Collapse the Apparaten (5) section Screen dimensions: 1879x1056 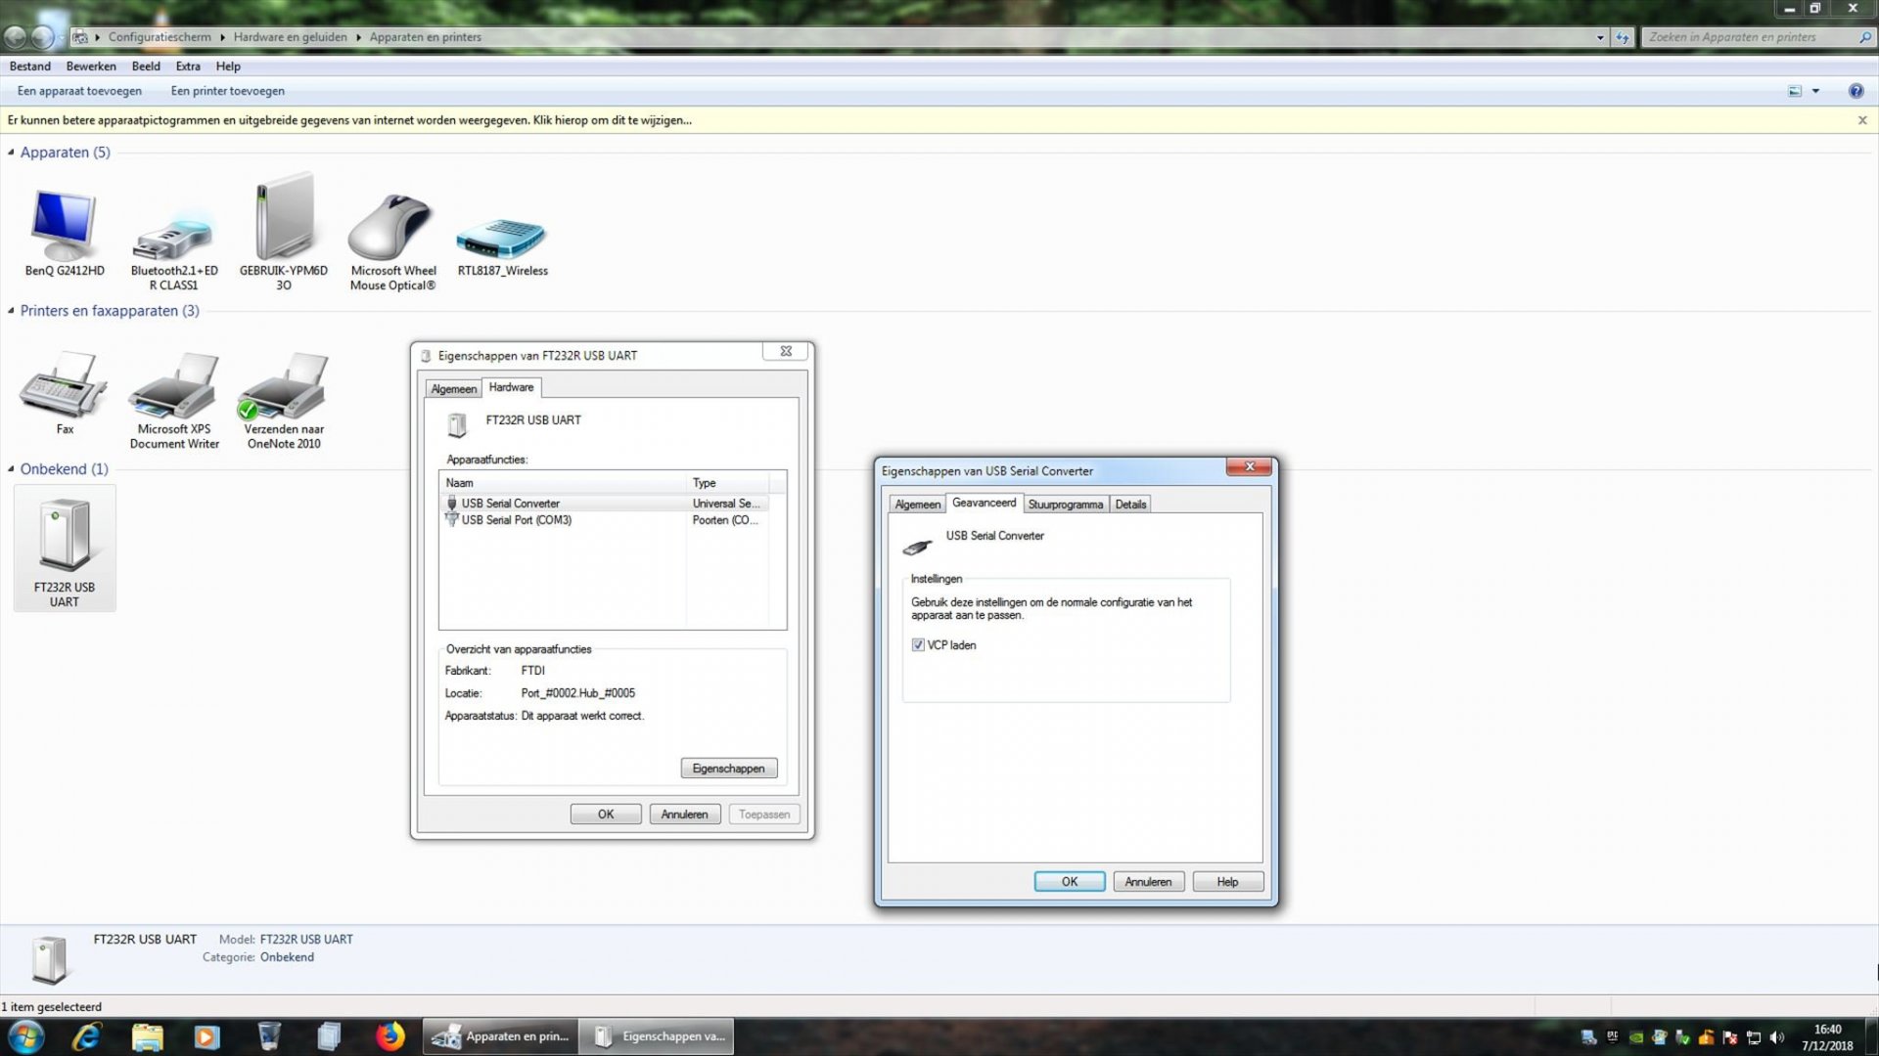[10, 152]
